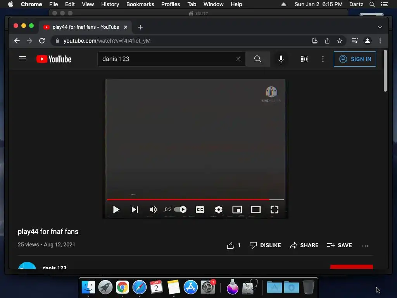Open more actions ellipsis below video
The height and width of the screenshot is (298, 397).
tap(365, 246)
